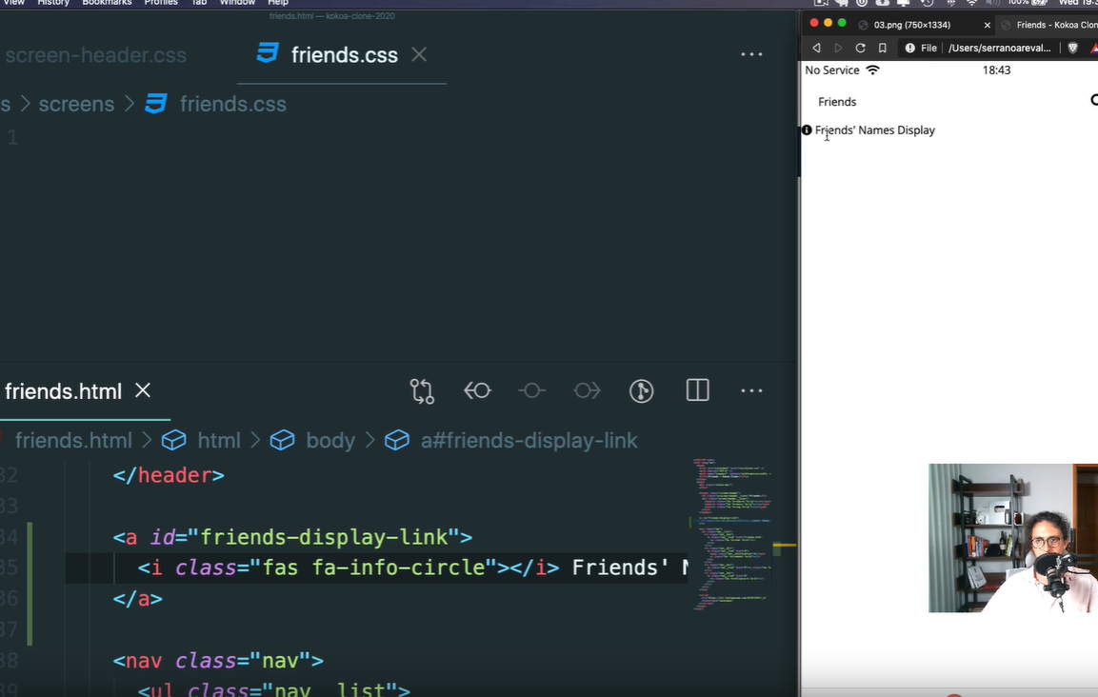This screenshot has width=1098, height=697.
Task: Expand the a#friends-display-link breadcrumb
Action: tap(529, 440)
